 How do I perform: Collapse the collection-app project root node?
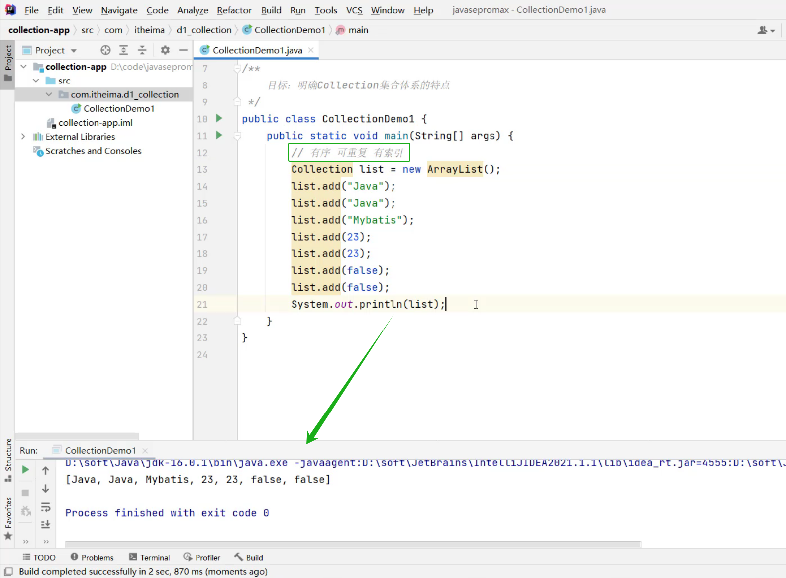[x=23, y=67]
